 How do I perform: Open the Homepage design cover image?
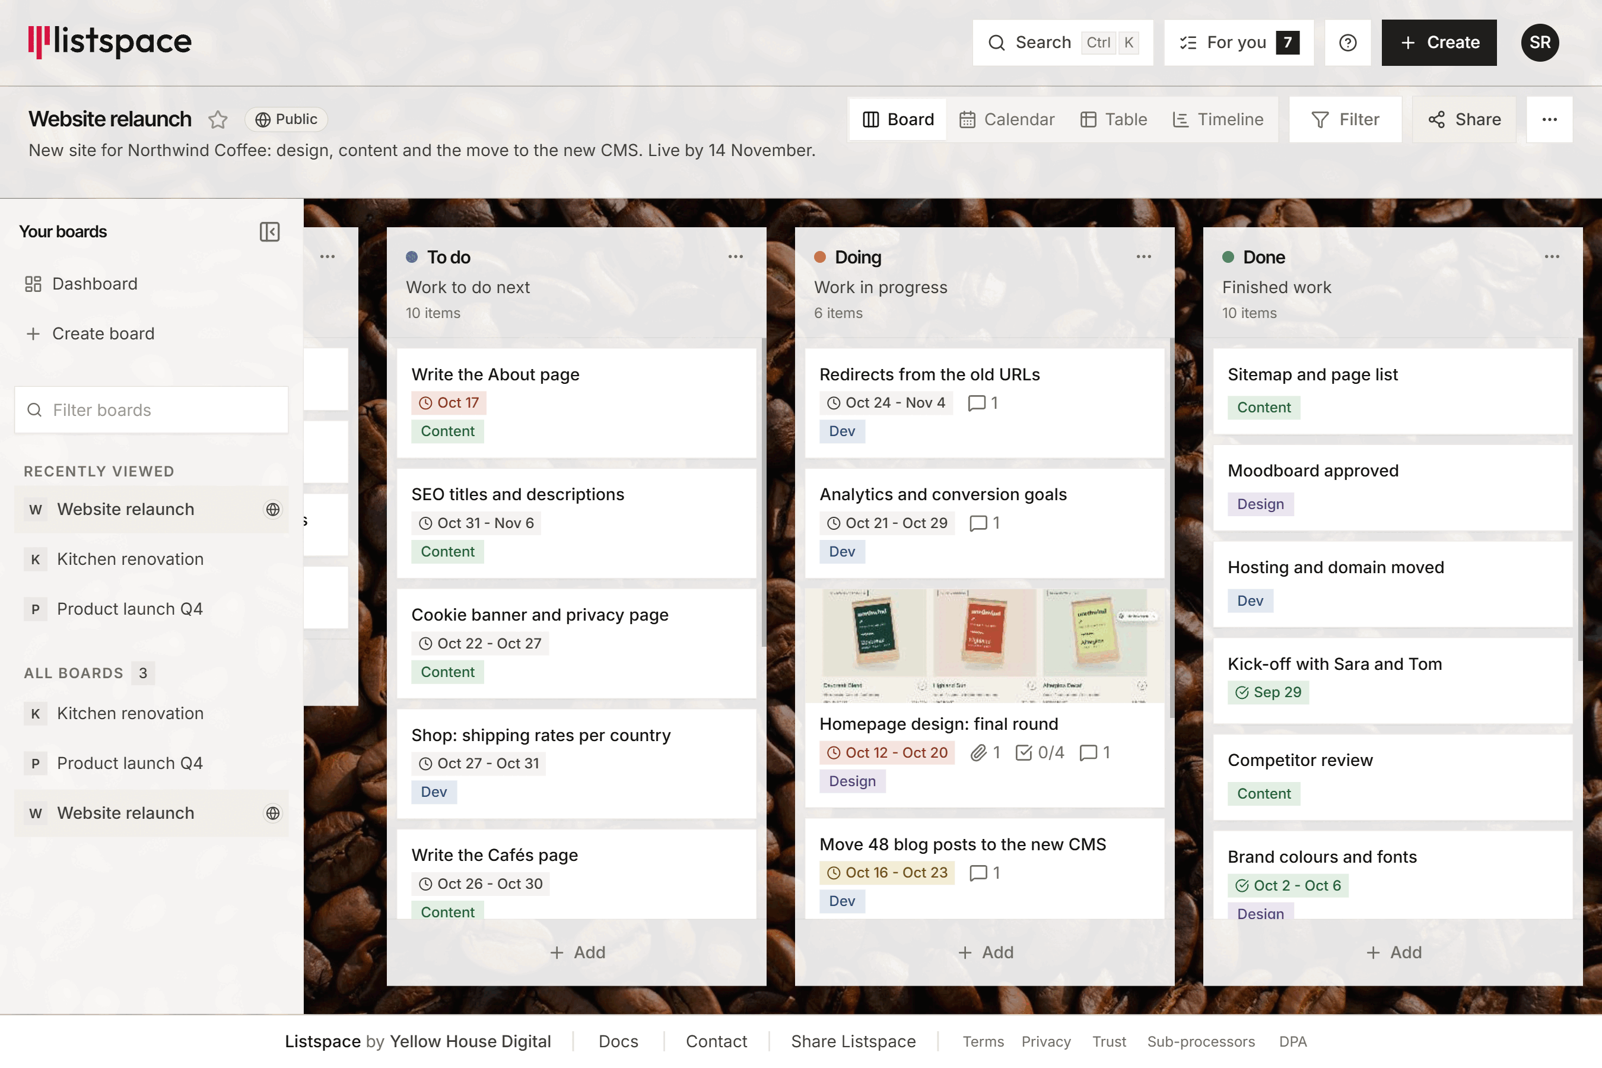984,645
